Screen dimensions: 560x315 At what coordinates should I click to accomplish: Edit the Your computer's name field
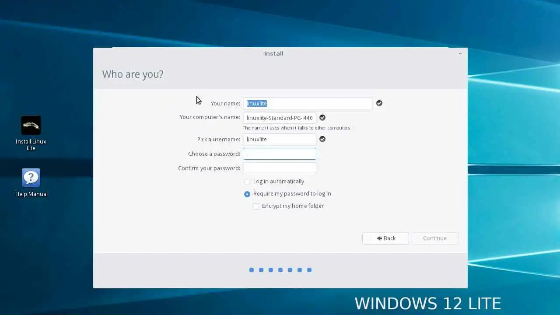[280, 118]
